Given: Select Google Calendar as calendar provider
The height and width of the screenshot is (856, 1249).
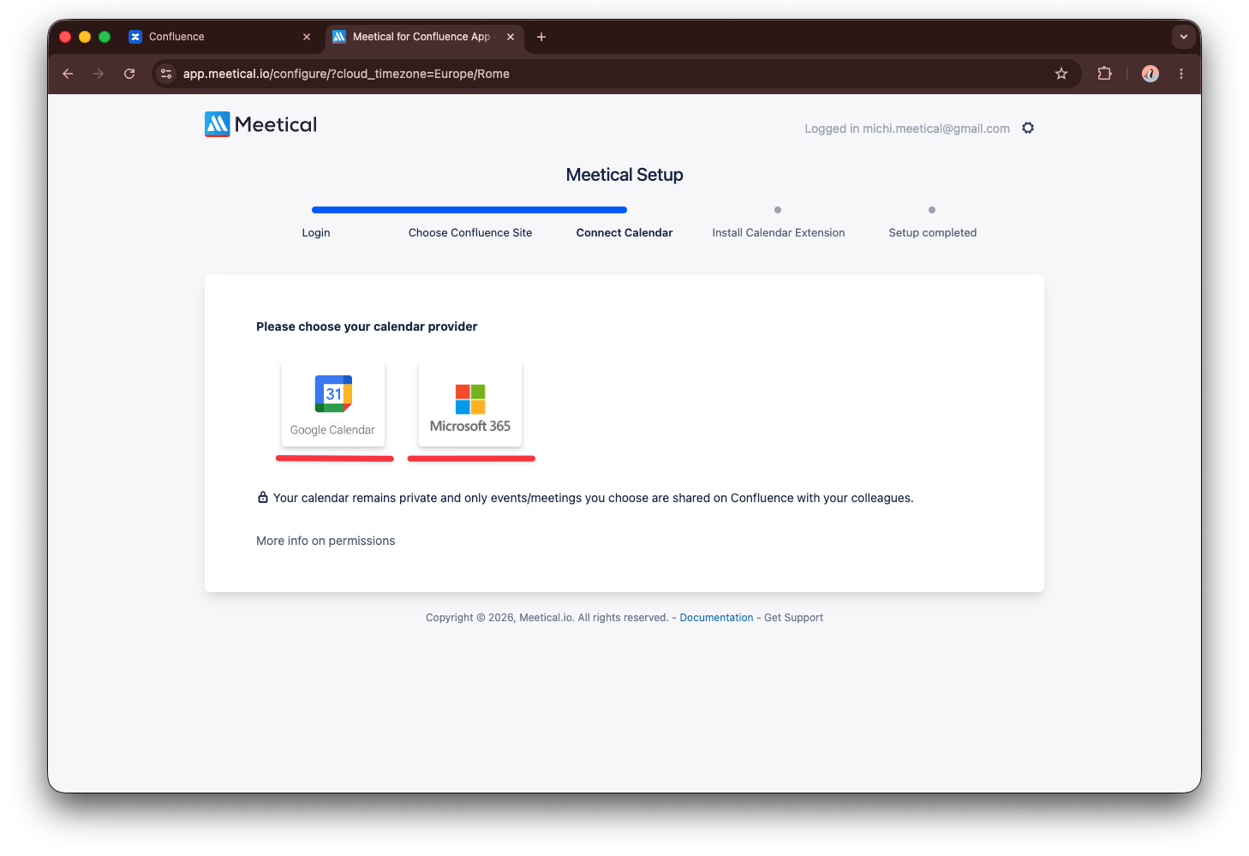Looking at the screenshot, I should 333,404.
